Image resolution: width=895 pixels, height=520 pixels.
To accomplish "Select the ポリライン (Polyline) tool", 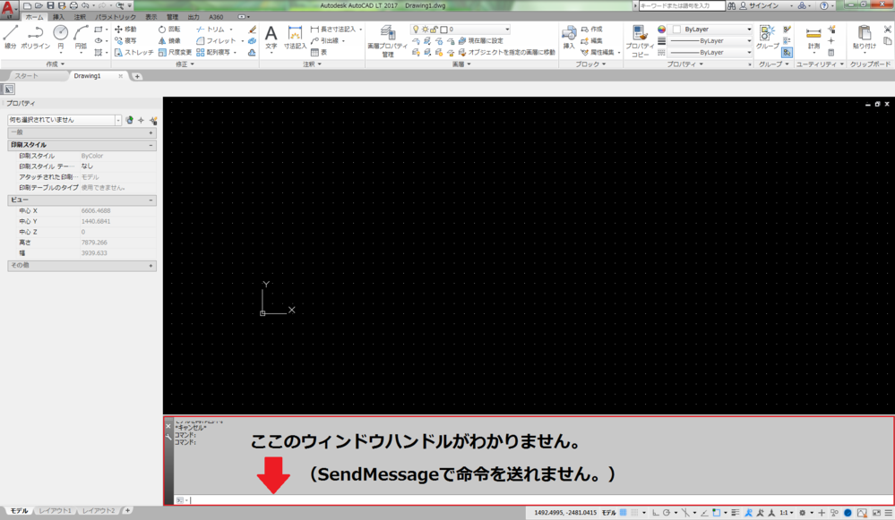I will tap(36, 34).
